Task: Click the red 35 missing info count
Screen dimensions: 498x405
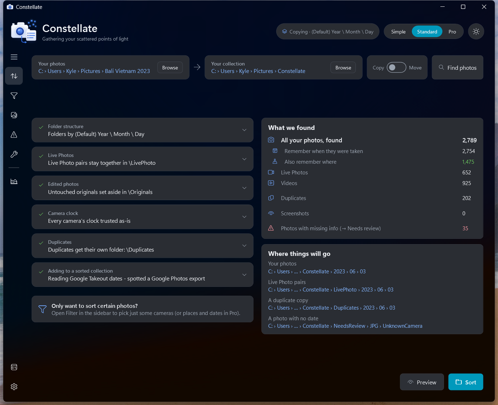Action: [x=465, y=228]
